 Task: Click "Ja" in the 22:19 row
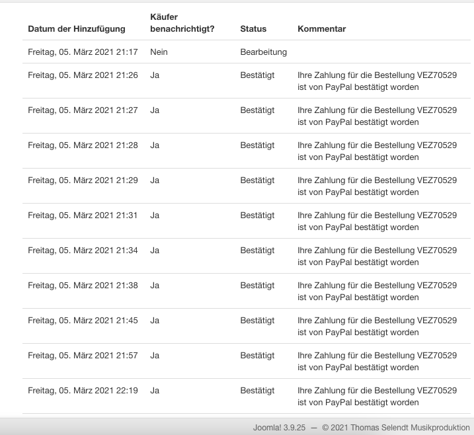pyautogui.click(x=155, y=391)
